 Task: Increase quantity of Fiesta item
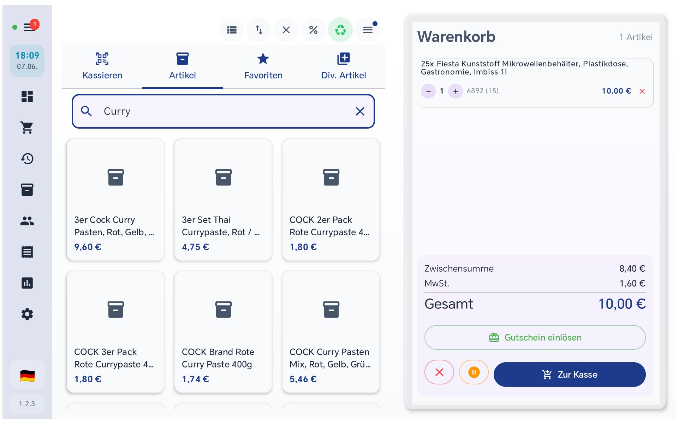[x=456, y=91]
